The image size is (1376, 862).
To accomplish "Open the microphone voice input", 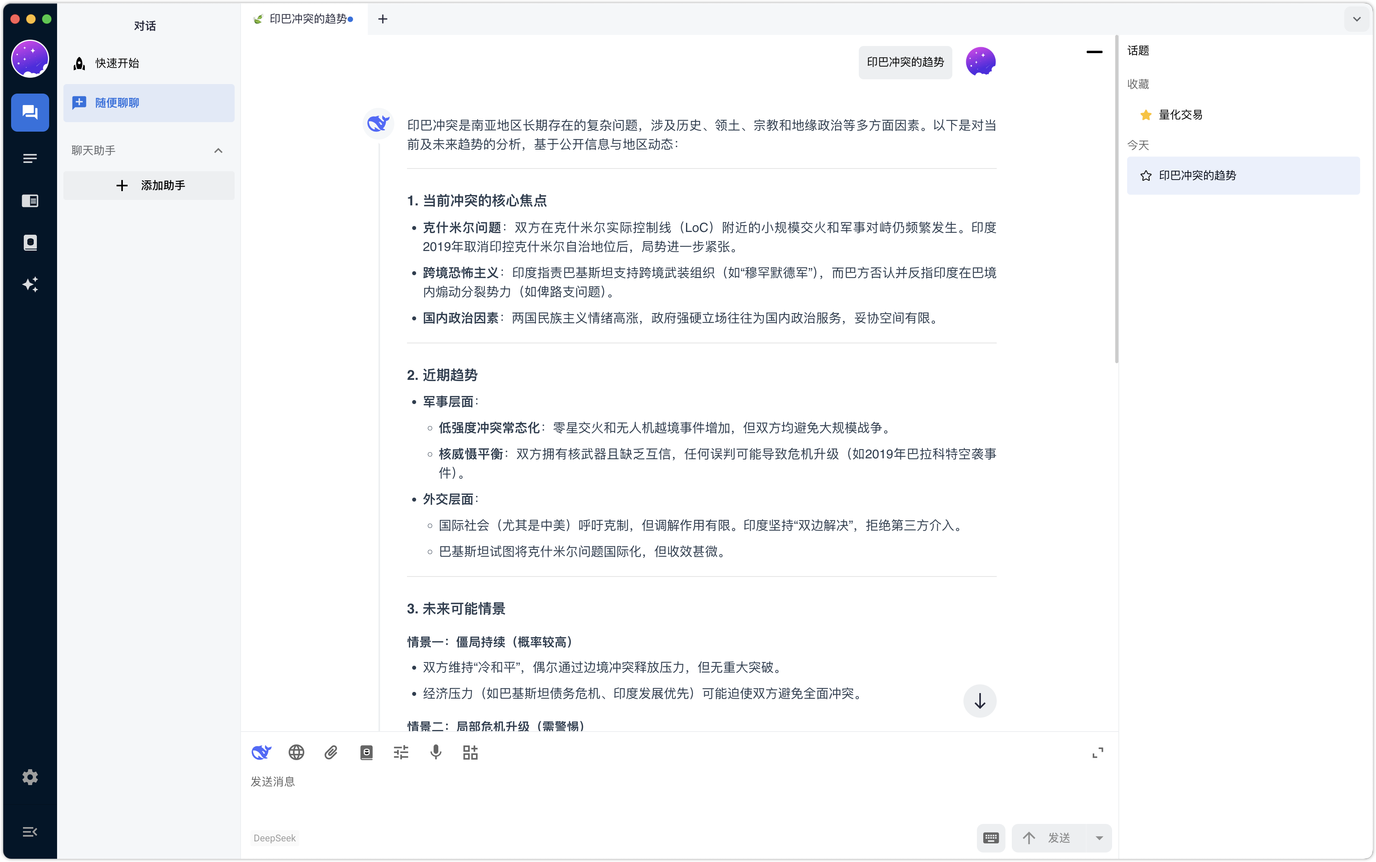I will pyautogui.click(x=436, y=753).
